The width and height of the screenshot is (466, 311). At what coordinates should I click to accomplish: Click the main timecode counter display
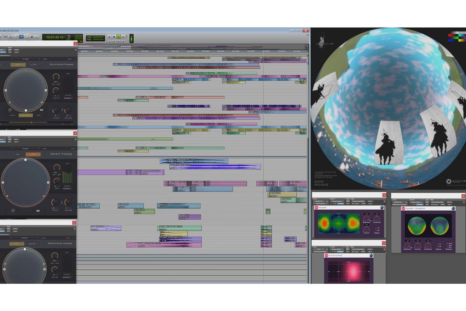click(55, 37)
